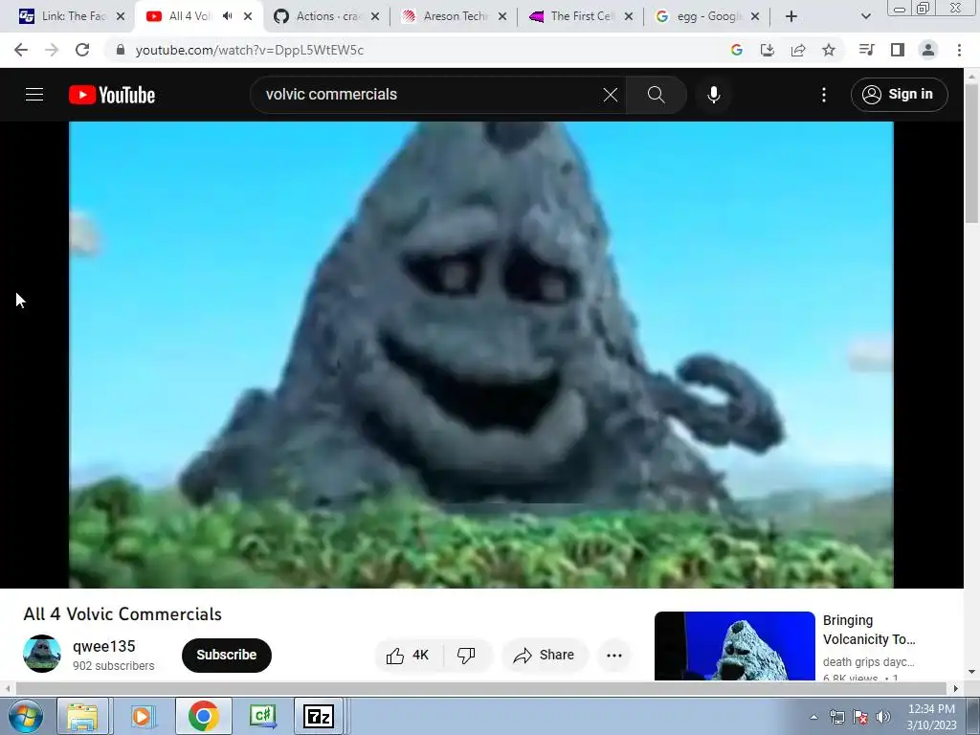Open the qwee135 channel avatar
Image resolution: width=980 pixels, height=735 pixels.
tap(42, 654)
